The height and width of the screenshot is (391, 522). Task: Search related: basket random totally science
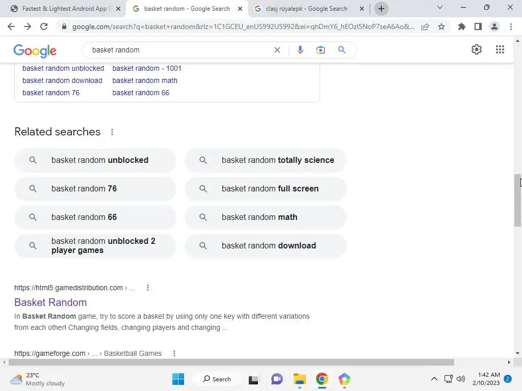click(266, 160)
